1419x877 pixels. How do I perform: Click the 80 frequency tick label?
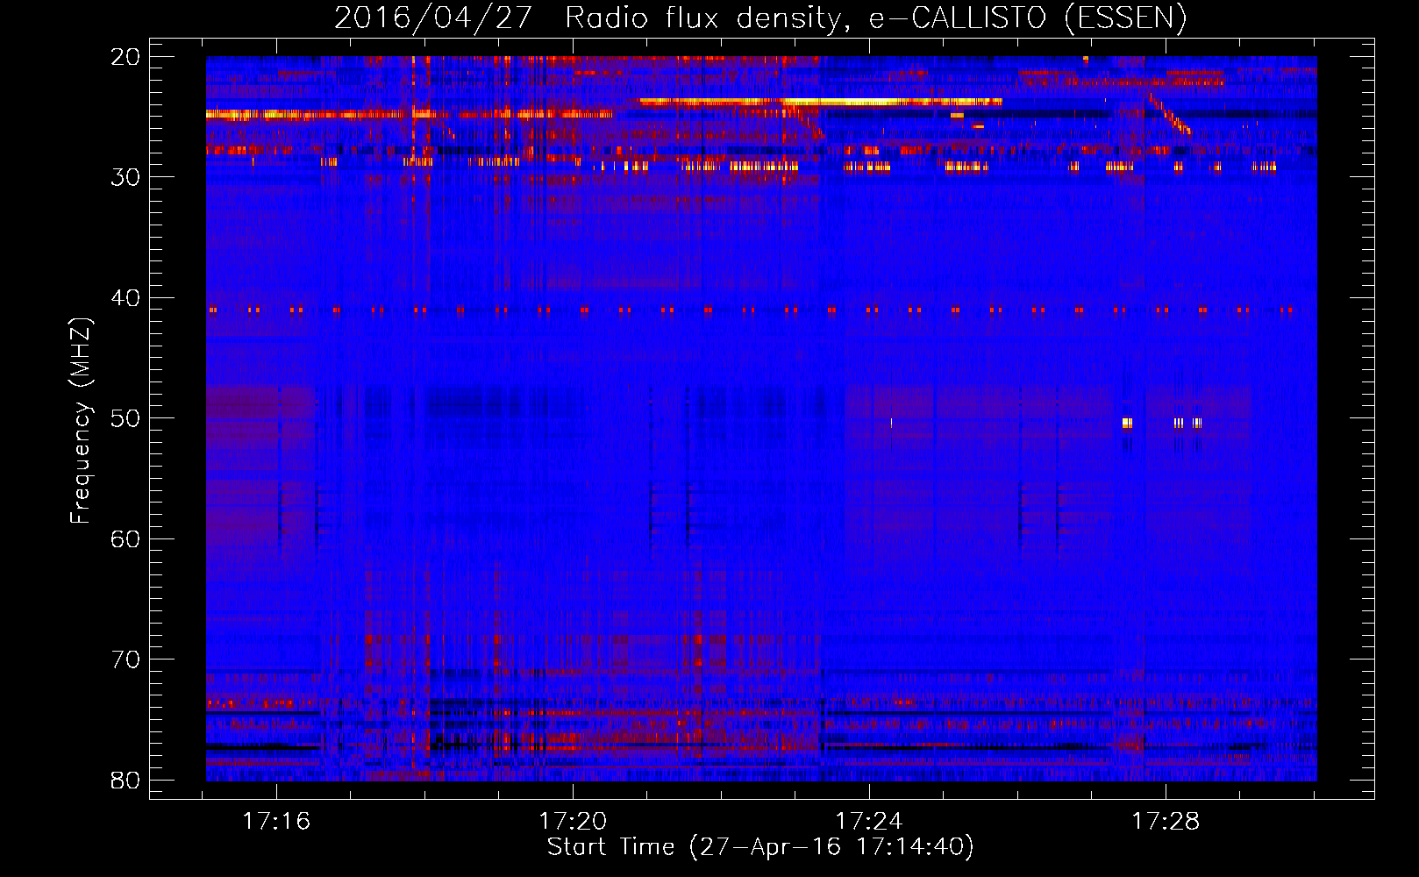[126, 780]
